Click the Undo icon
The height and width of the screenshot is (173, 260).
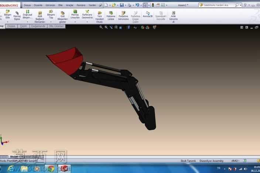click(x=137, y=5)
